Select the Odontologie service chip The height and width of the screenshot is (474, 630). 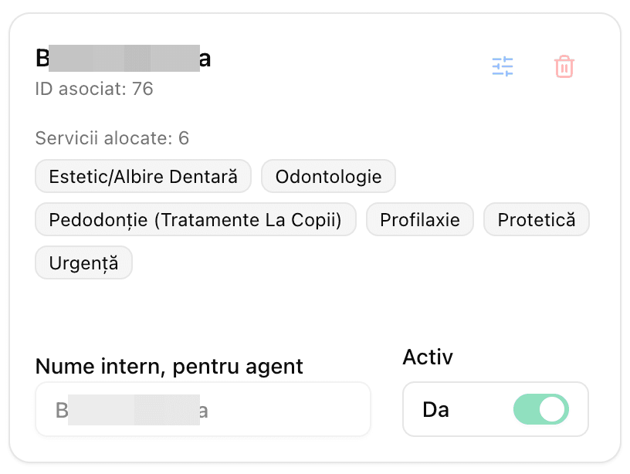328,176
